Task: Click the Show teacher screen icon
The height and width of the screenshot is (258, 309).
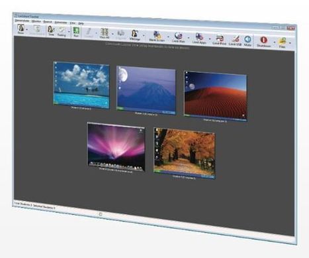Action: pyautogui.click(x=21, y=29)
